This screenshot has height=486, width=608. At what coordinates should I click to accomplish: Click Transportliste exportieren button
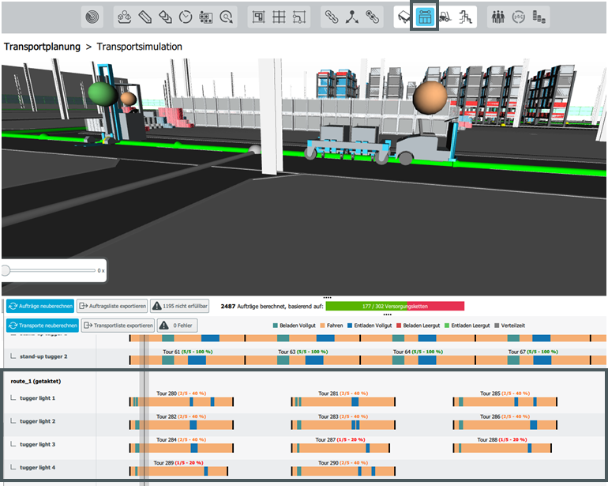pyautogui.click(x=118, y=326)
